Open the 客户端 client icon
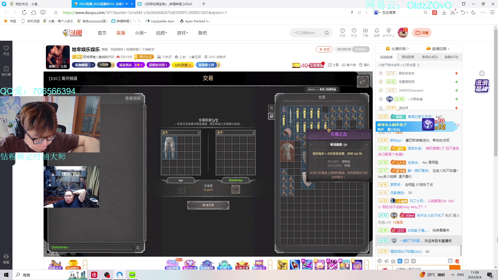This screenshot has width=498, height=280. pos(349,65)
